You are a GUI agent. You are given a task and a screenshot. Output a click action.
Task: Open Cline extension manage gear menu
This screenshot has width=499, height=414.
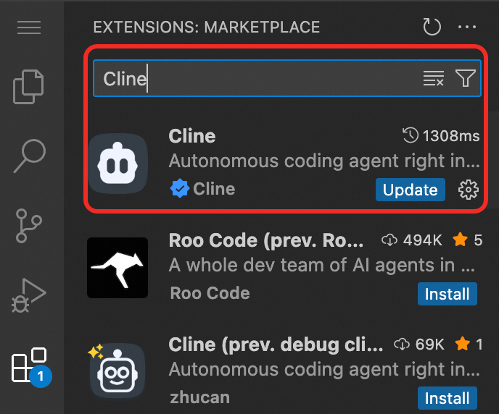(469, 190)
